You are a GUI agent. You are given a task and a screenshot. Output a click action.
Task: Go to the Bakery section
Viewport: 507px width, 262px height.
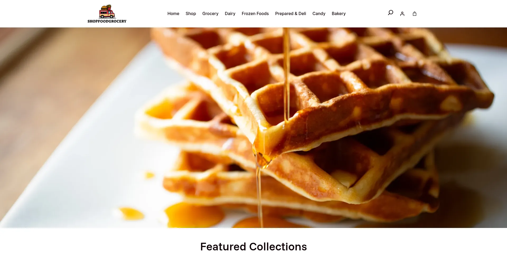pos(339,13)
